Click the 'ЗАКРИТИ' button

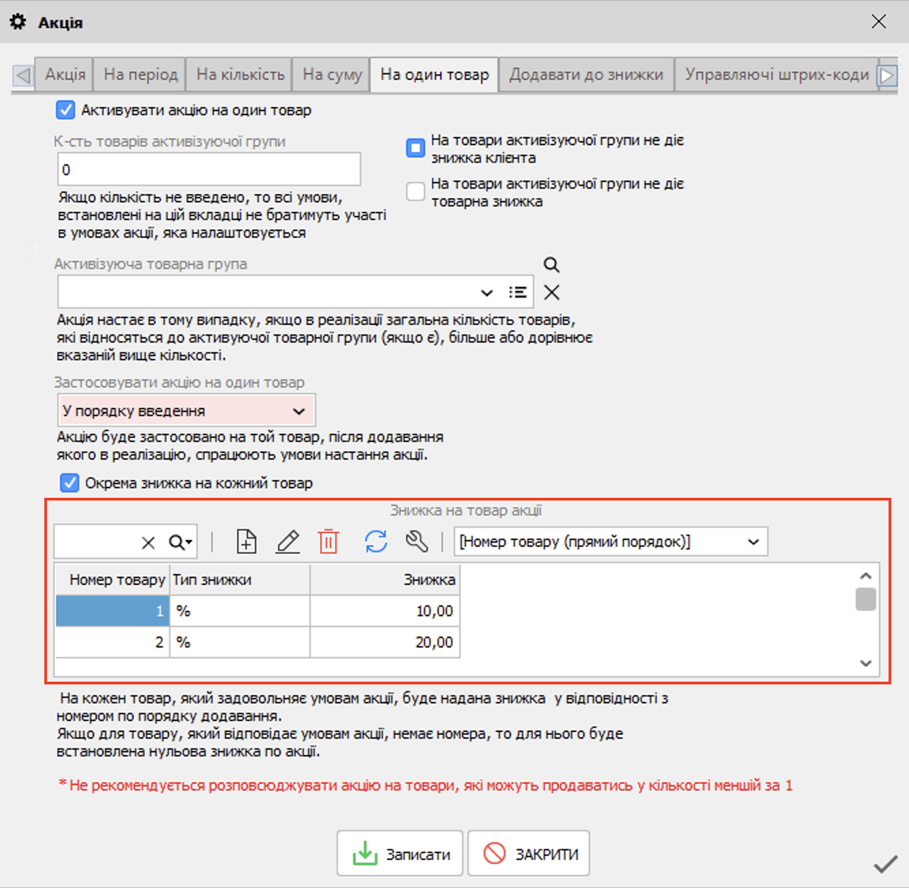click(x=529, y=854)
